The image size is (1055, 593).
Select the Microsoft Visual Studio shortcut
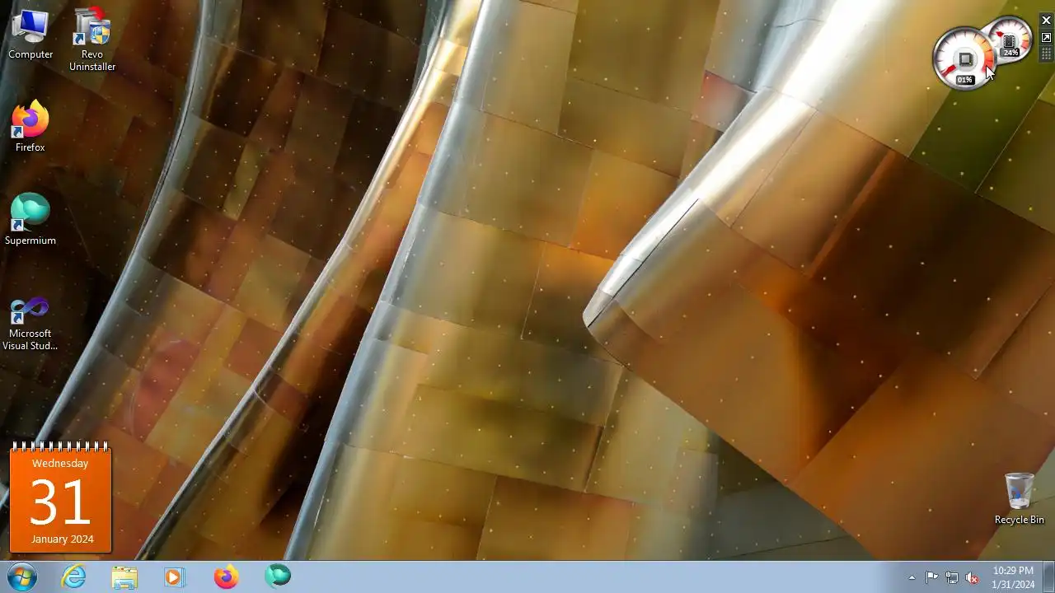pyautogui.click(x=30, y=324)
